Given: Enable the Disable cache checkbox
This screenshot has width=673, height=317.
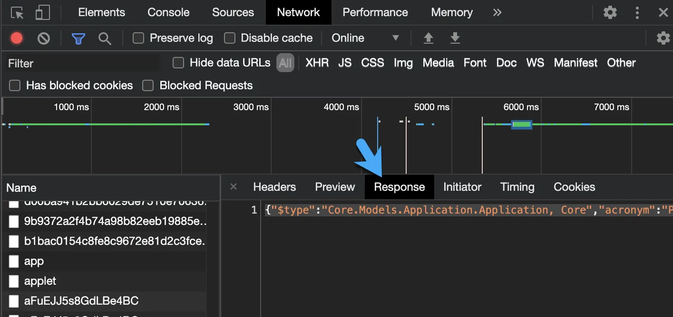Looking at the screenshot, I should (x=230, y=38).
